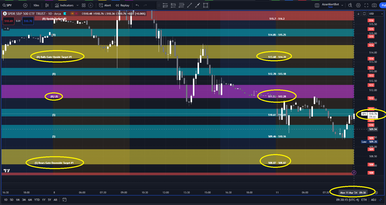Click the red 510.69 sell price button

pos(8,21)
